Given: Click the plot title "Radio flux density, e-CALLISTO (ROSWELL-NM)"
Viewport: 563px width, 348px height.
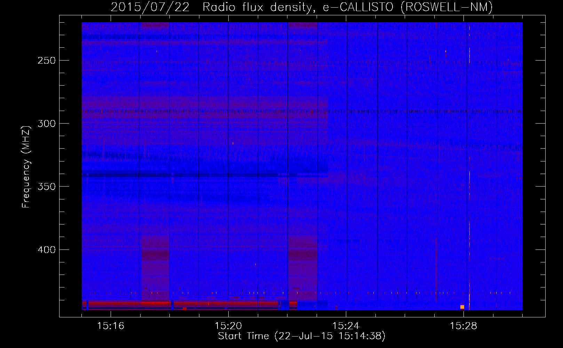Looking at the screenshot, I should pos(348,7).
